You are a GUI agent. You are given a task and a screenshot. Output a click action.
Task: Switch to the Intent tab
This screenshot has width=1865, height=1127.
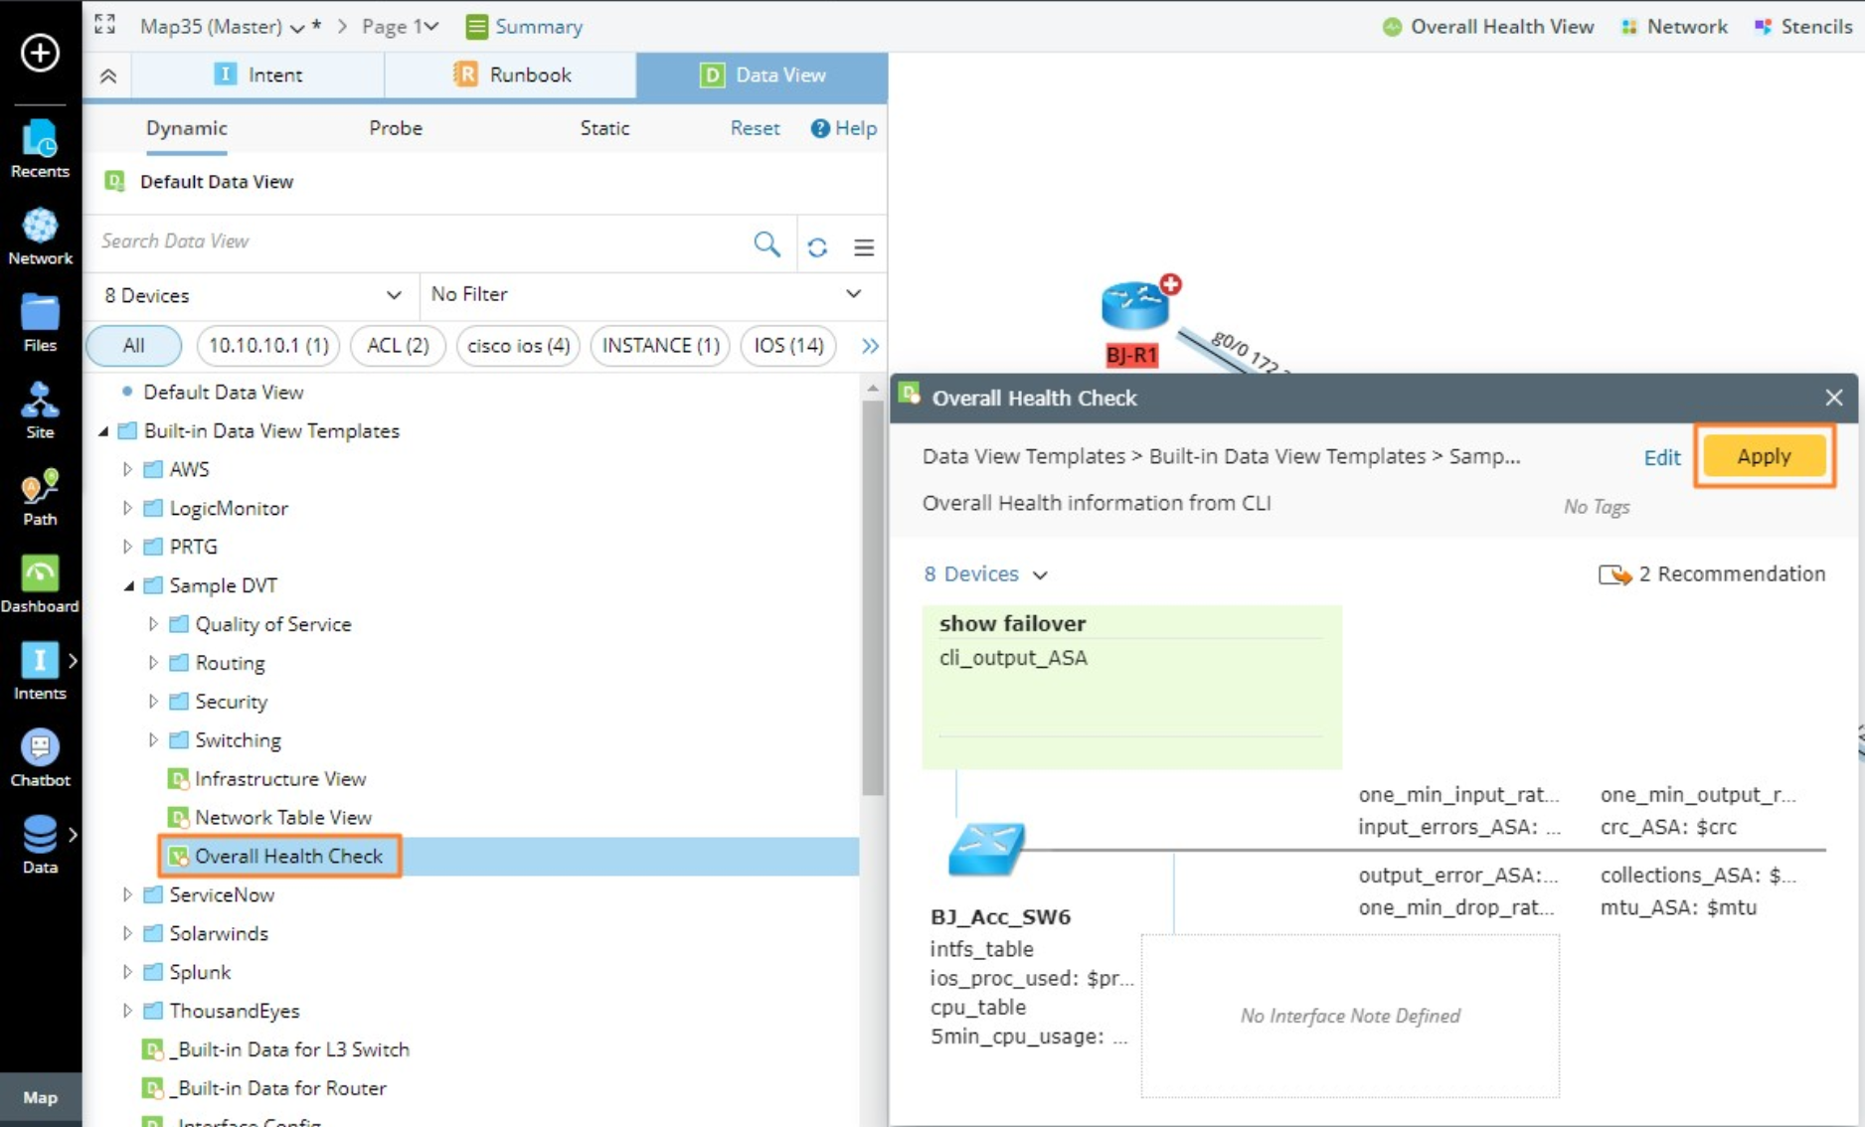pyautogui.click(x=257, y=76)
